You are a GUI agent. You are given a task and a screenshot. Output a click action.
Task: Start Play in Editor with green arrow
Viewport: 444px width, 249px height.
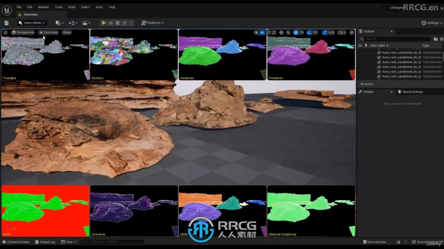104,23
